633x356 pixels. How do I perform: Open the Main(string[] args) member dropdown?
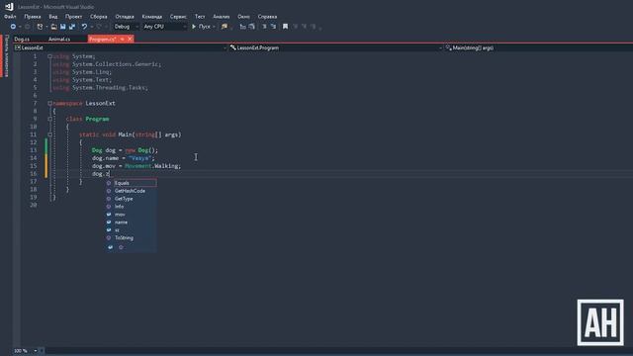[538, 48]
